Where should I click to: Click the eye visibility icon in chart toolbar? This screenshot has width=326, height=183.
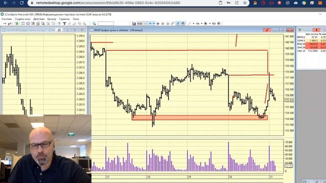click(x=214, y=23)
